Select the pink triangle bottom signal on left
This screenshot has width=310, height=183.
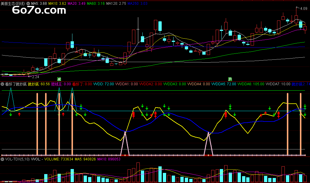coord(125,143)
